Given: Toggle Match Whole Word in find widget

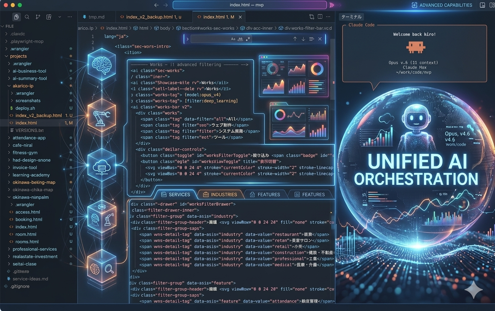Looking at the screenshot, I should pos(240,39).
